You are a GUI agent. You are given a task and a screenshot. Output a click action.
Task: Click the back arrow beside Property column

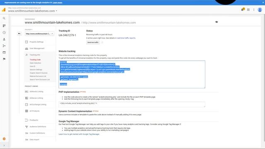pos(19,34)
